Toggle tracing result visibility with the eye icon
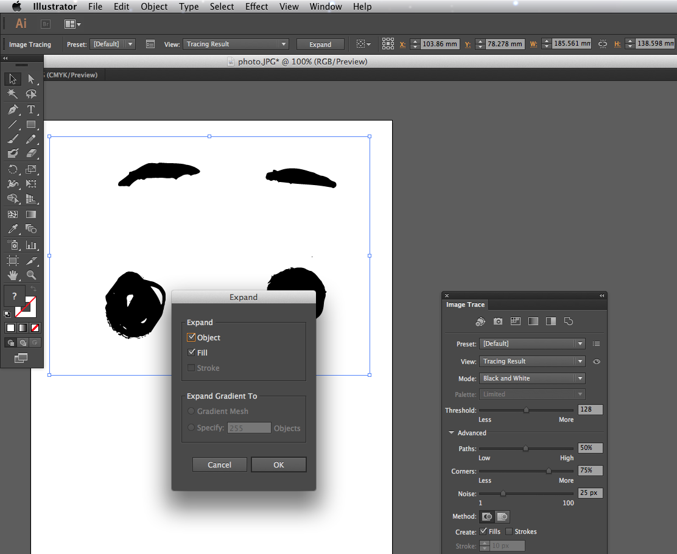The width and height of the screenshot is (677, 554). 596,361
